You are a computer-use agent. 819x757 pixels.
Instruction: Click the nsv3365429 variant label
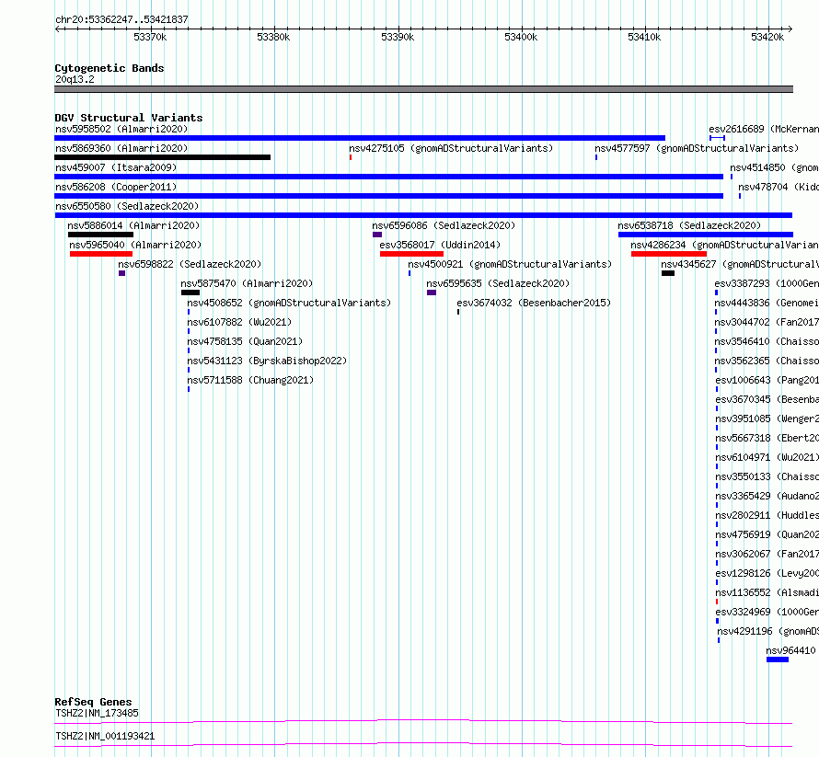(767, 496)
